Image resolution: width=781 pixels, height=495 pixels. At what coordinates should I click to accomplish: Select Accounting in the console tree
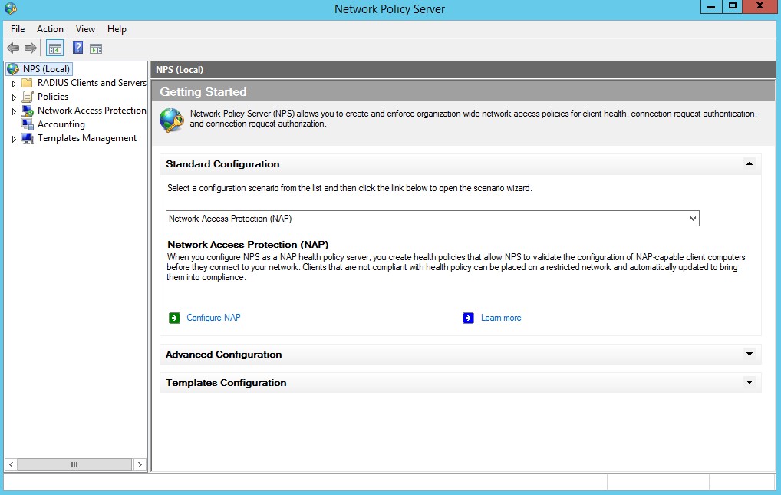(61, 124)
